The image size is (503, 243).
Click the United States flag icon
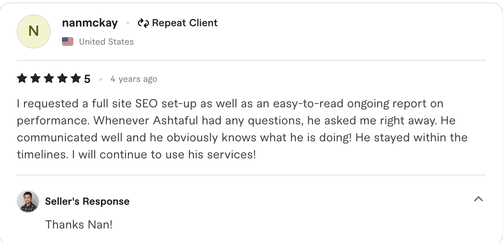coord(67,41)
